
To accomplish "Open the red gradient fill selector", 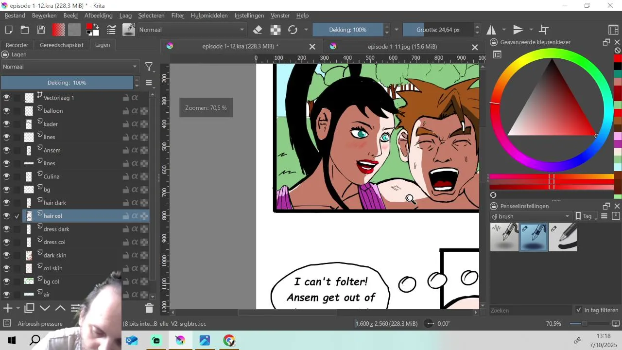I will pos(59,30).
